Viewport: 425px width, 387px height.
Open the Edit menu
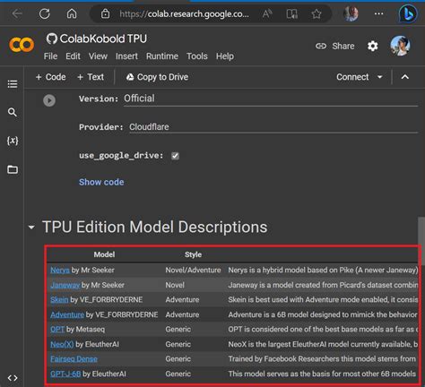click(x=73, y=56)
